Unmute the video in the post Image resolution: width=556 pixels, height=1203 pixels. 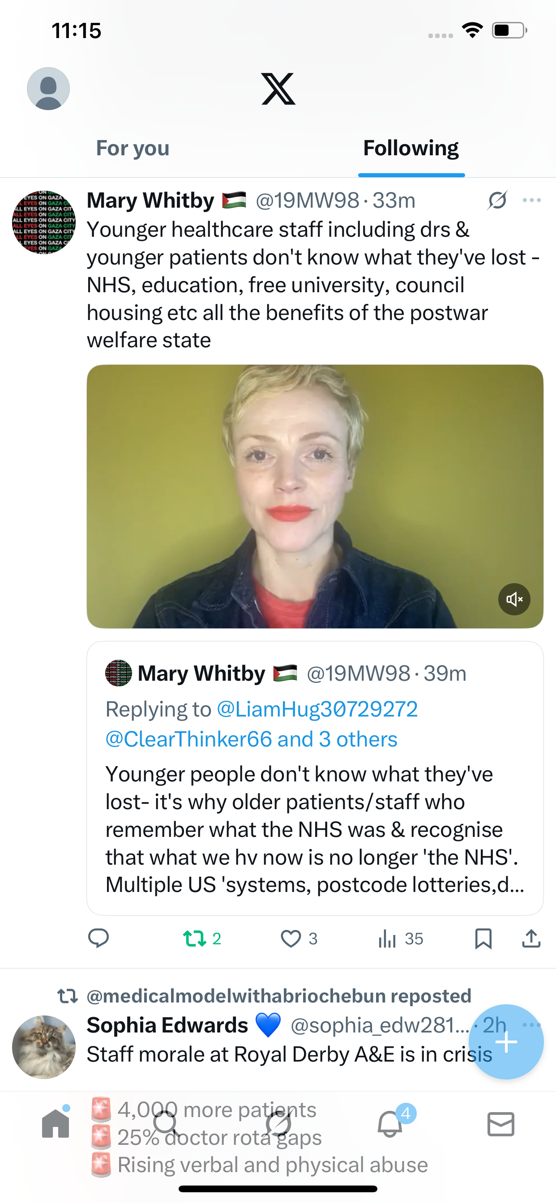(514, 599)
